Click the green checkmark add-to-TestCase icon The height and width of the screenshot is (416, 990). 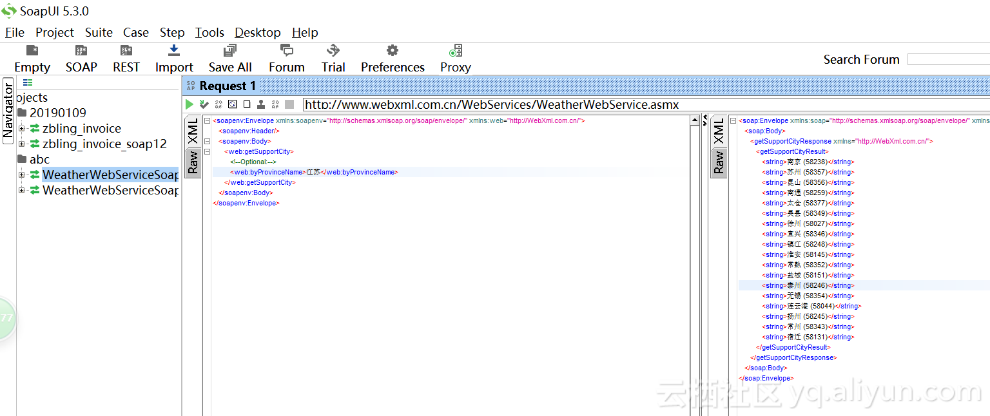click(x=204, y=104)
